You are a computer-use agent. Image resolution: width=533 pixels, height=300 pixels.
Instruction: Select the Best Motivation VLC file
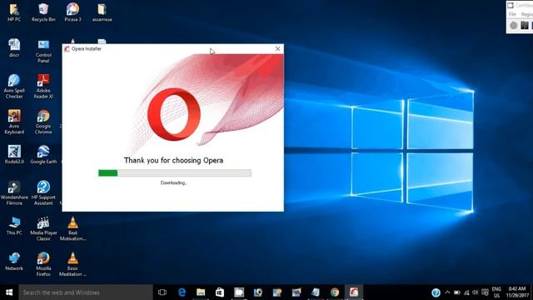click(x=72, y=229)
